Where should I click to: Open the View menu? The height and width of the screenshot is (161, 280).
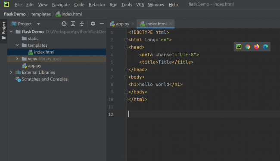pyautogui.click(x=43, y=5)
